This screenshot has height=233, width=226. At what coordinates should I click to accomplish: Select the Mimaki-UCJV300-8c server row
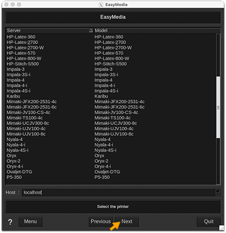click(28, 123)
